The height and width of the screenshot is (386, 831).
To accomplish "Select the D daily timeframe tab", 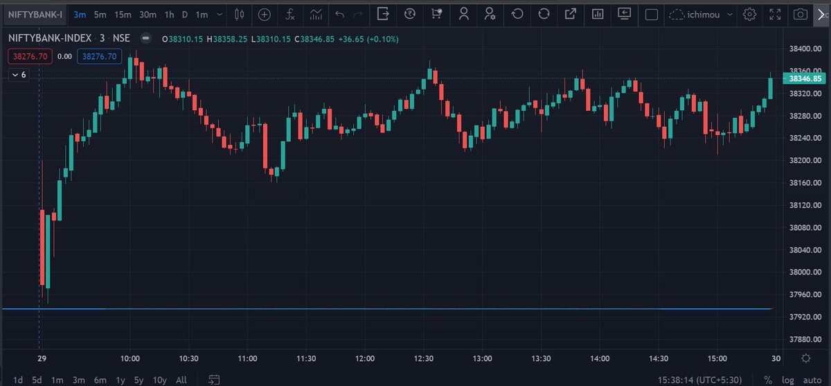I will click(x=185, y=14).
